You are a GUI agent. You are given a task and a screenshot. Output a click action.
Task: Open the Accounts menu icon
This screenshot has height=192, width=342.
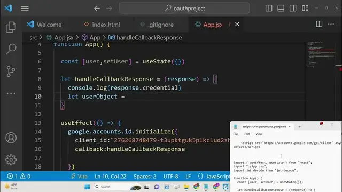coord(11,138)
